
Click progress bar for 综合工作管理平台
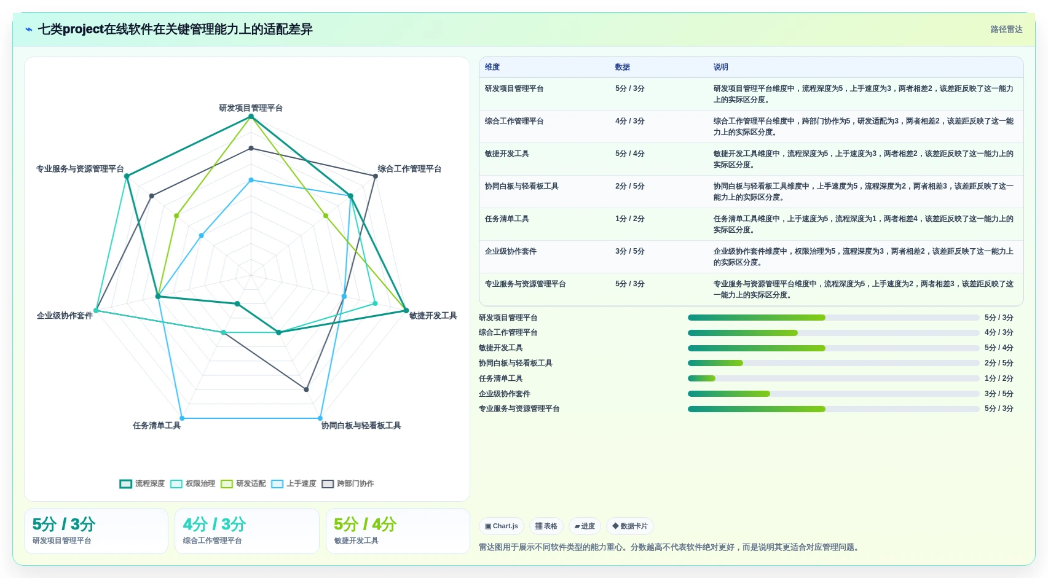click(x=833, y=333)
